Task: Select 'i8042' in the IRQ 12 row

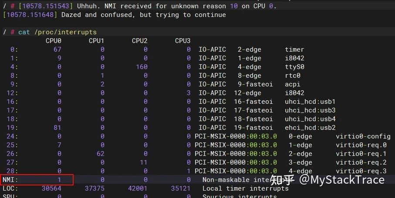Action: point(294,93)
